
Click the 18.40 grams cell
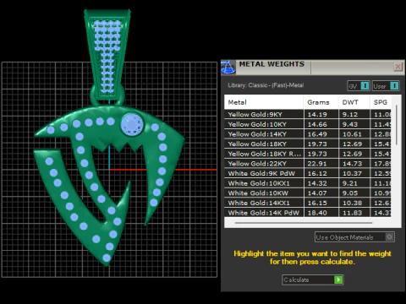coord(321,213)
